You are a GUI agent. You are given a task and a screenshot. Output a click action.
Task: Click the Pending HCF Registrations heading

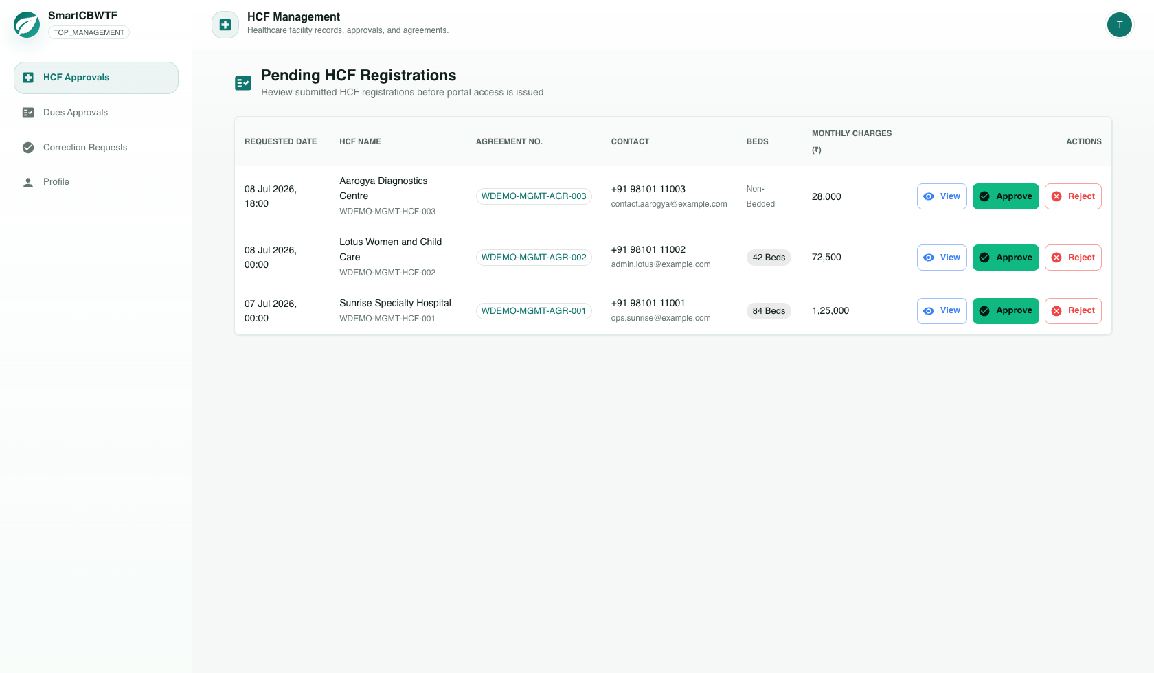359,76
